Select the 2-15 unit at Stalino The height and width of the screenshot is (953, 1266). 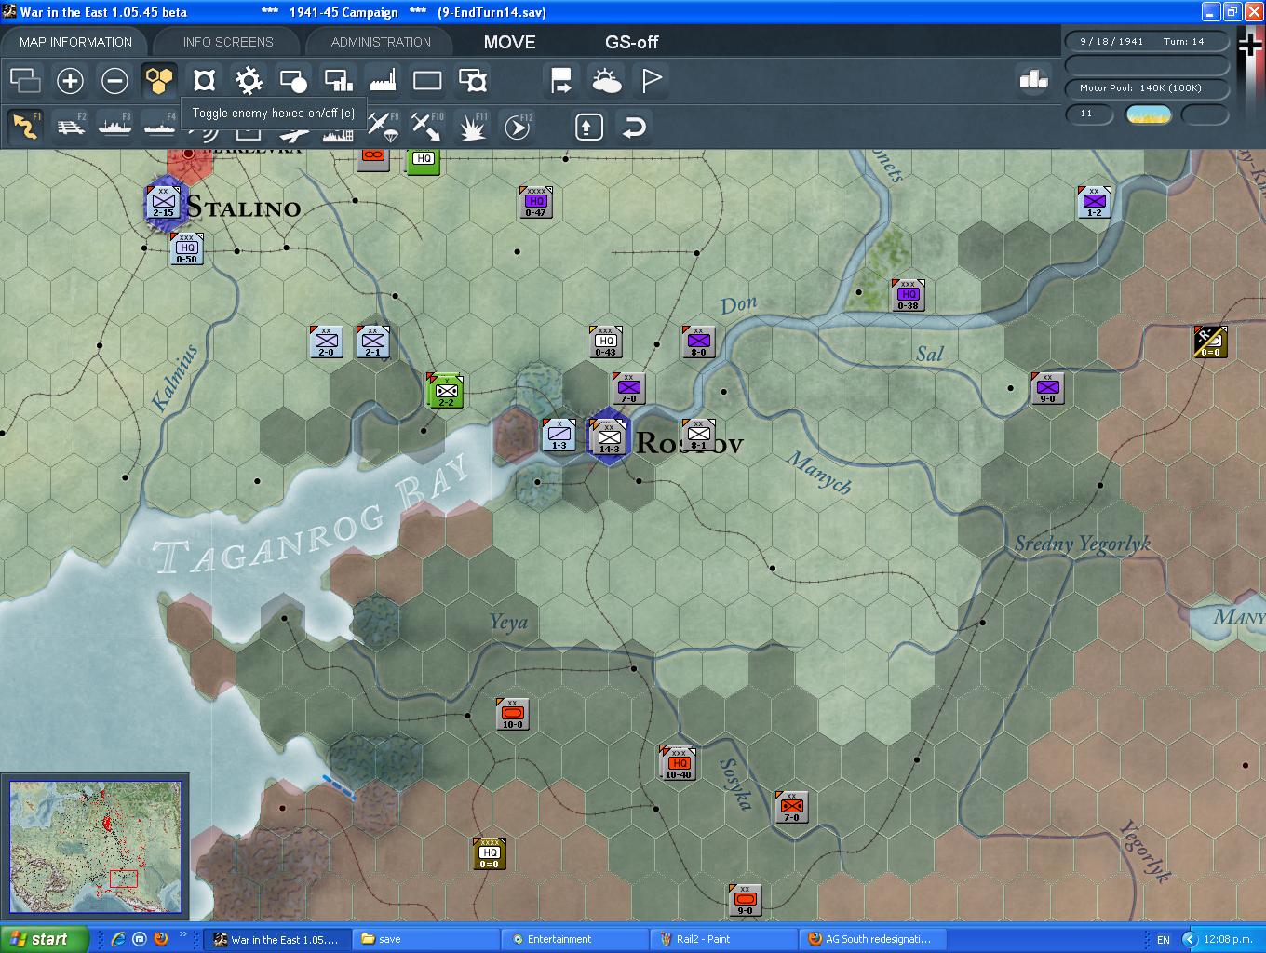[x=163, y=201]
